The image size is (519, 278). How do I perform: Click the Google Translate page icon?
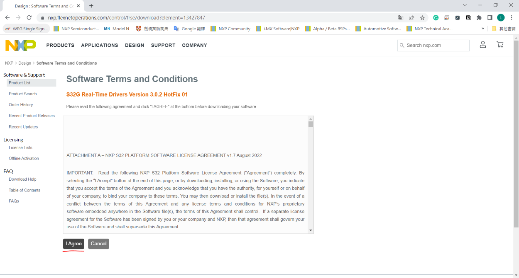click(401, 18)
